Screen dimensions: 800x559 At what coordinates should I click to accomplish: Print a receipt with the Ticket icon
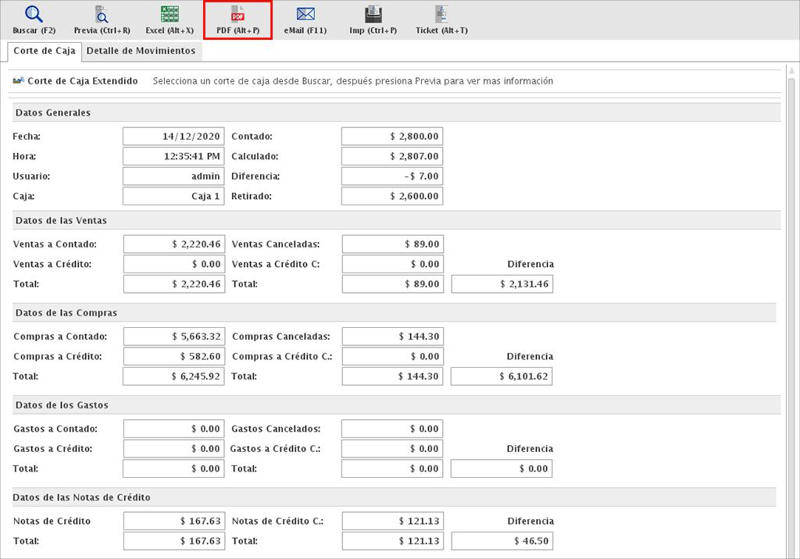click(x=441, y=15)
